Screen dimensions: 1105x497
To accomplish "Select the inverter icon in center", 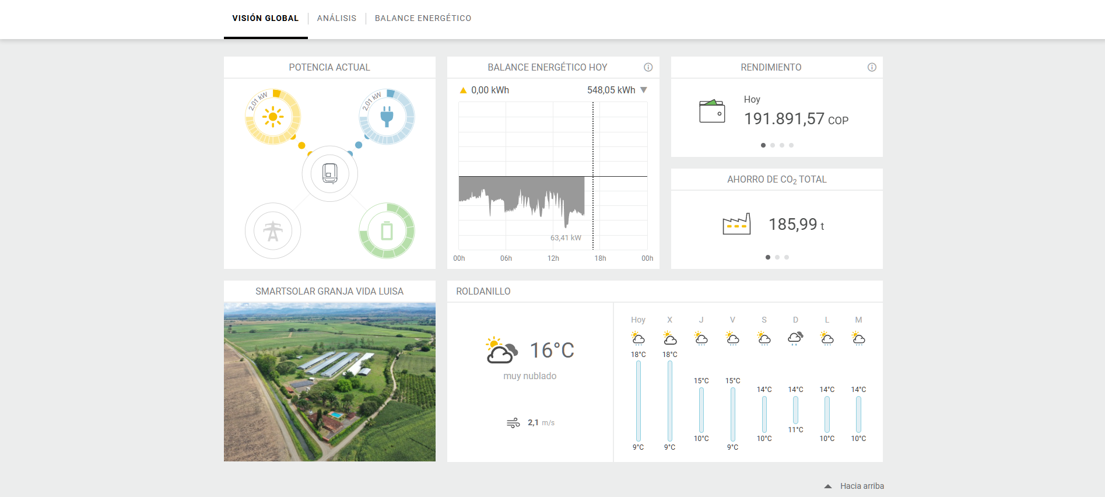I will tap(330, 173).
